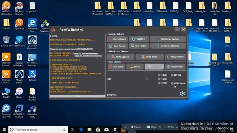237x133 pixels.
Task: Click the Check Device button
Action: tap(117, 39)
